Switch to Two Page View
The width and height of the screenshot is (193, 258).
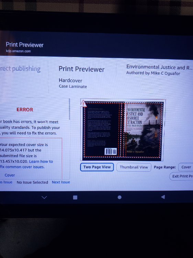[x=97, y=167]
